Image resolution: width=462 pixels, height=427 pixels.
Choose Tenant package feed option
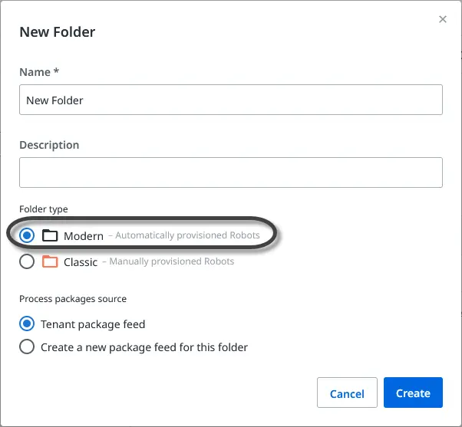27,324
